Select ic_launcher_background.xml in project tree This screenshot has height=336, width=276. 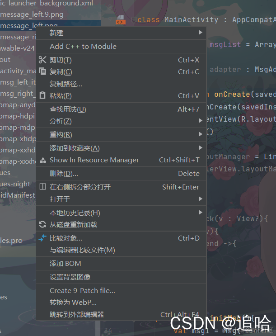tap(47, 3)
